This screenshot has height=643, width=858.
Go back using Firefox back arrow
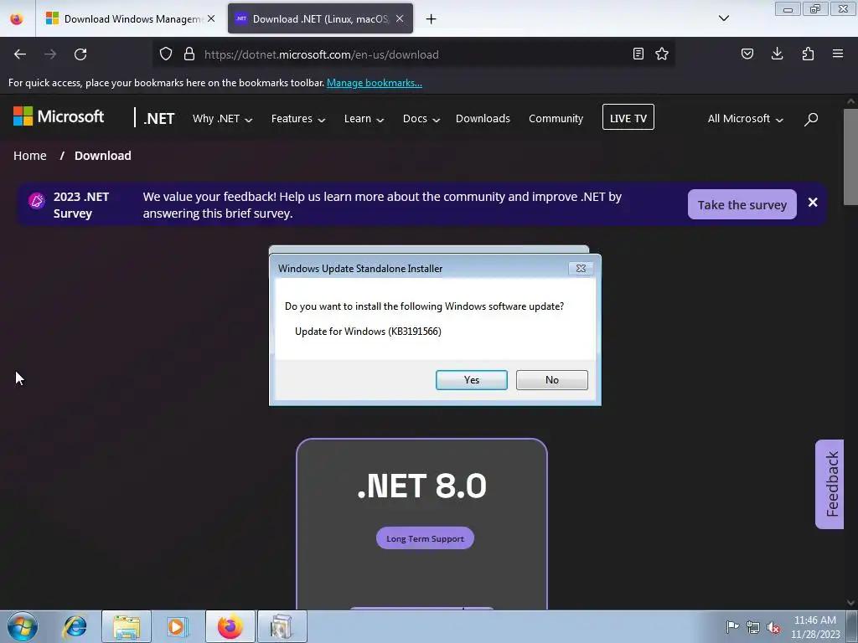click(20, 54)
